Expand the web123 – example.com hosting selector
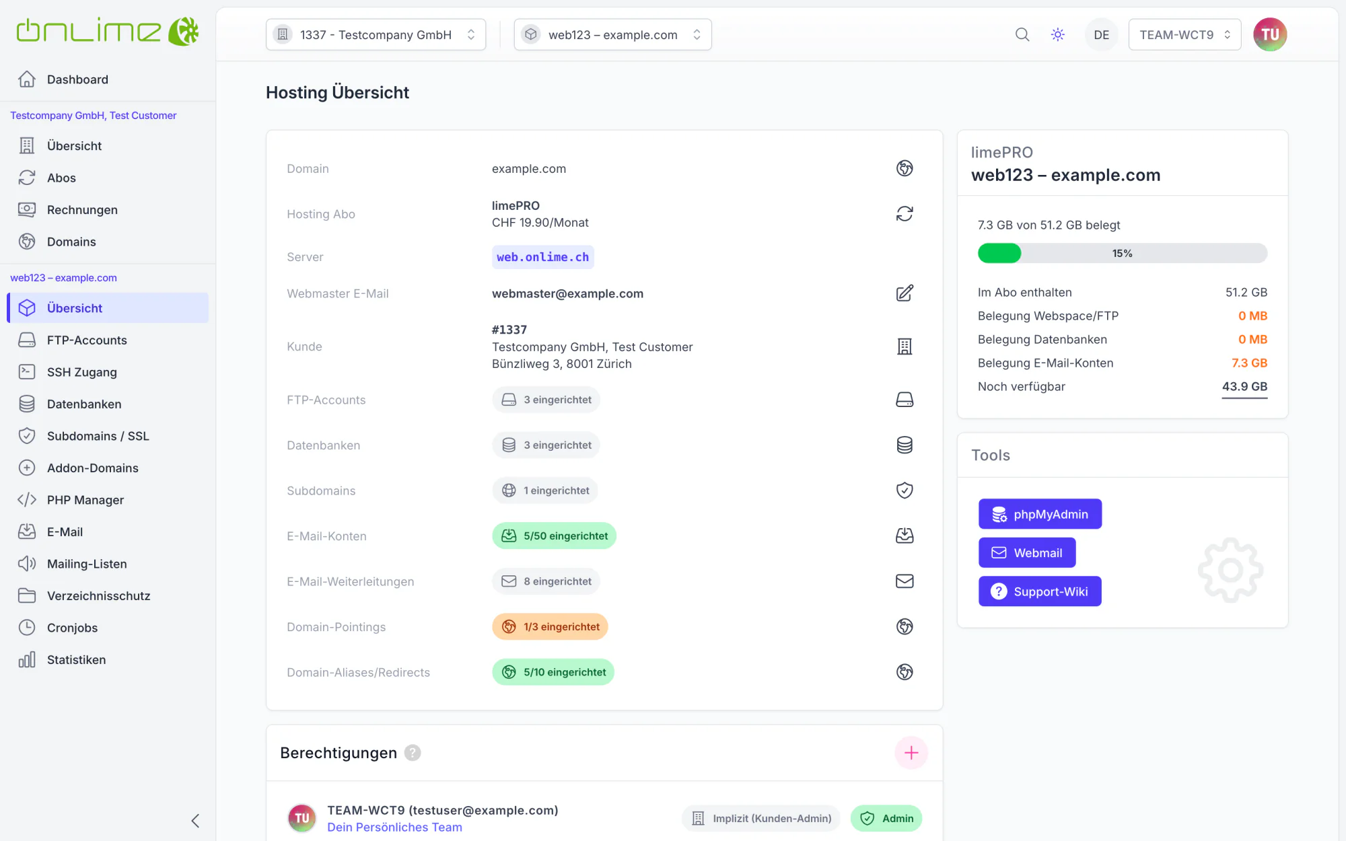 [612, 34]
